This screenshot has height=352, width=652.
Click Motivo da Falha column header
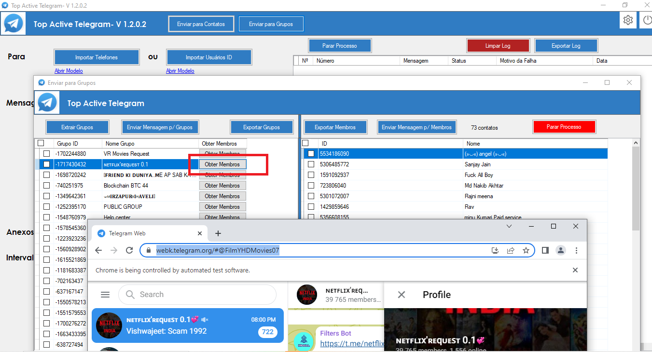coord(544,61)
